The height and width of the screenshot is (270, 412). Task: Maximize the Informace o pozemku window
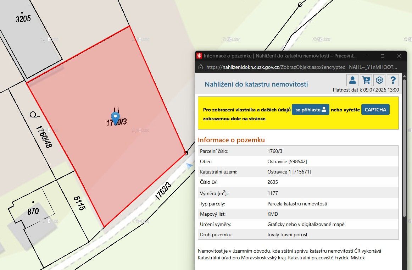[383, 56]
